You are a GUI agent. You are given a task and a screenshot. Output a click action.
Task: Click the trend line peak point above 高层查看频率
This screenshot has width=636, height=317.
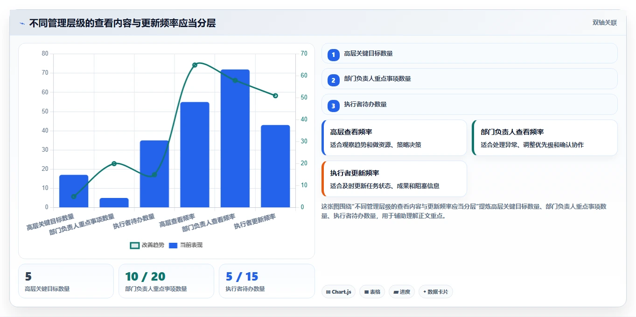(195, 65)
